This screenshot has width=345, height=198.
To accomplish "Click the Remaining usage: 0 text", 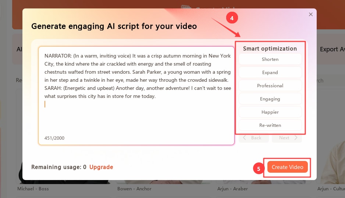I will (x=59, y=167).
